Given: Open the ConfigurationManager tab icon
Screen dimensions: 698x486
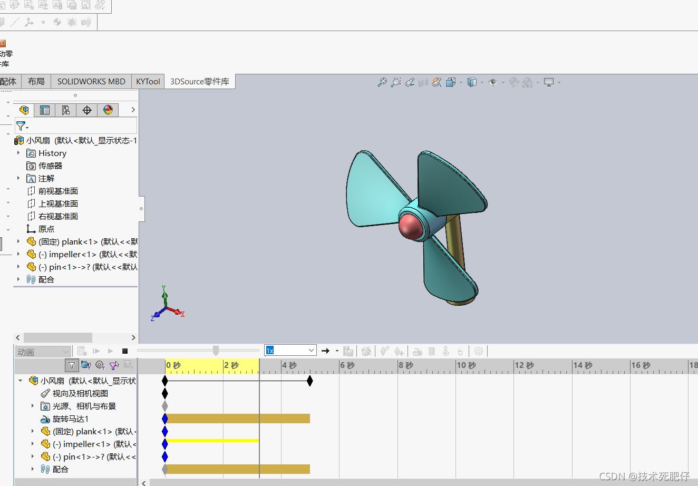Looking at the screenshot, I should pyautogui.click(x=66, y=110).
